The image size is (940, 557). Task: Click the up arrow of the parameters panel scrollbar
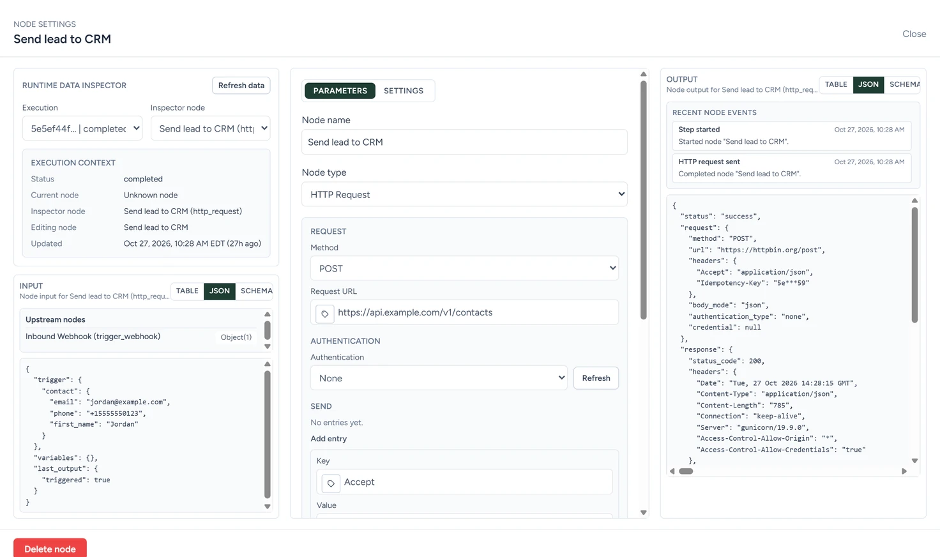pyautogui.click(x=644, y=74)
